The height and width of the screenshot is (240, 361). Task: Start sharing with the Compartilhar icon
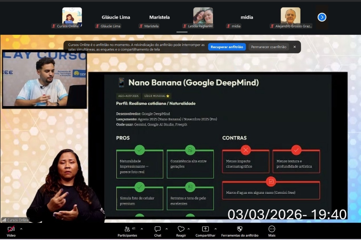click(x=205, y=229)
